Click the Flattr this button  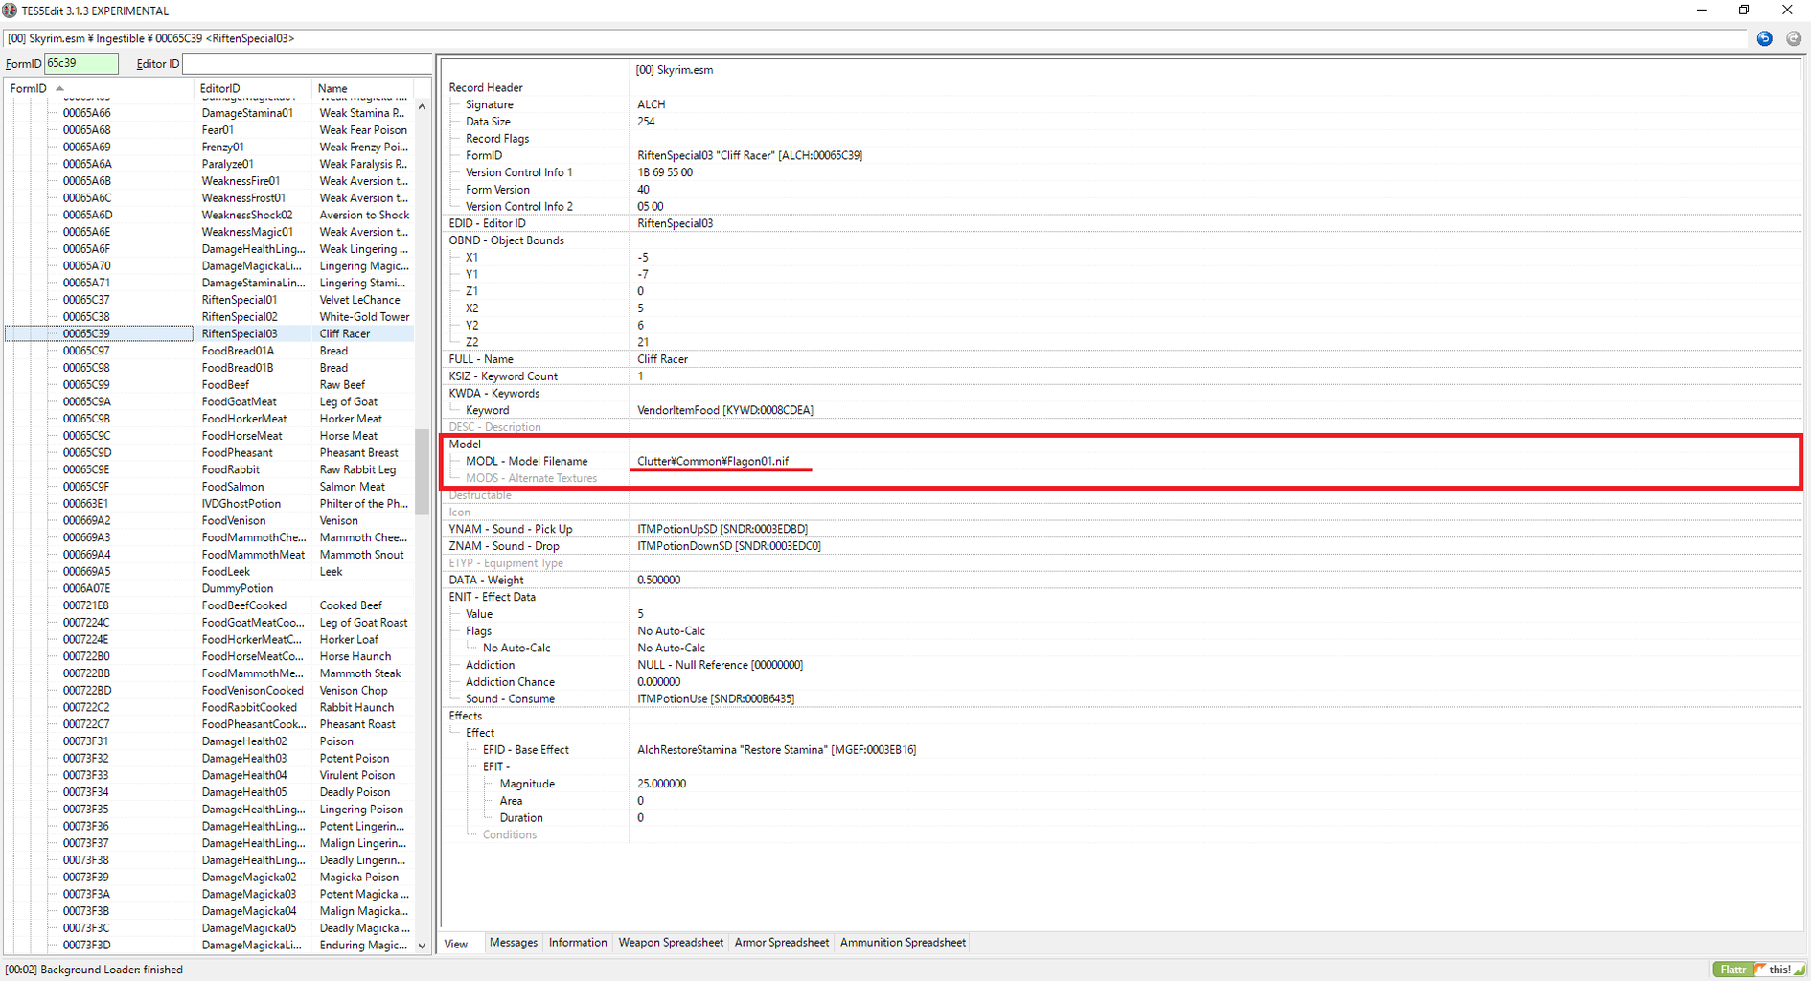point(1759,970)
